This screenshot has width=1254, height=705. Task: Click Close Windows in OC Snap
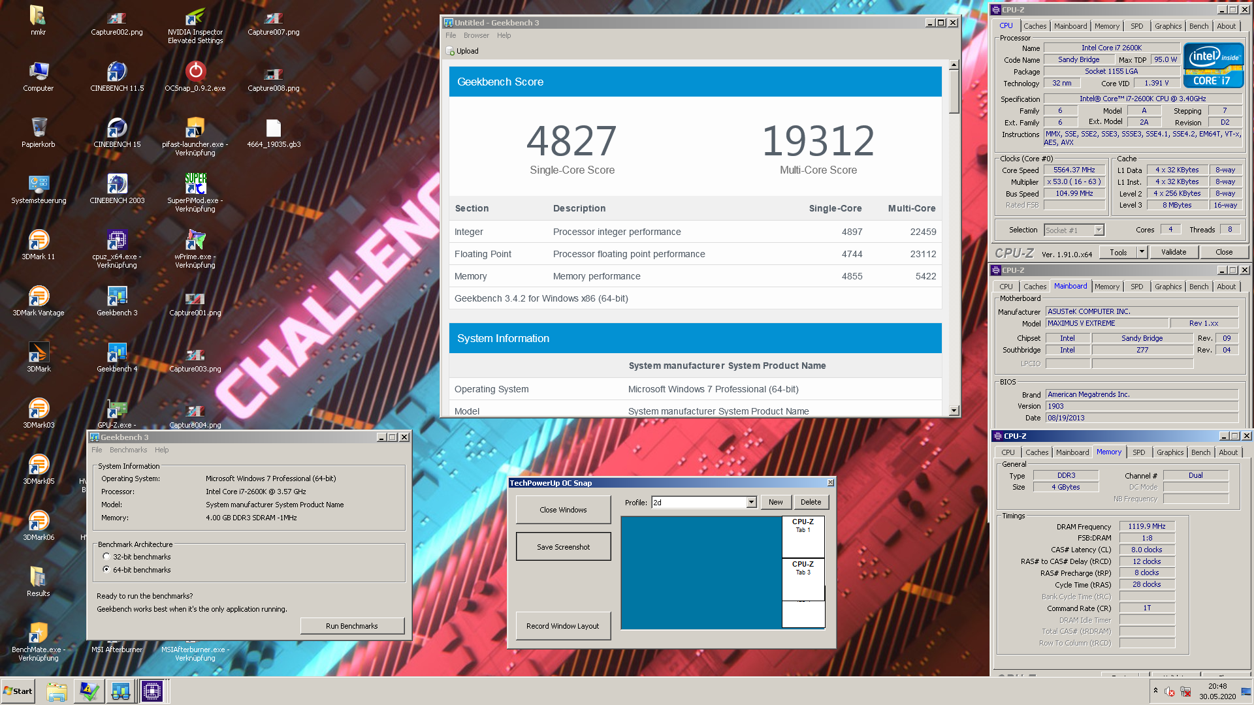click(563, 510)
